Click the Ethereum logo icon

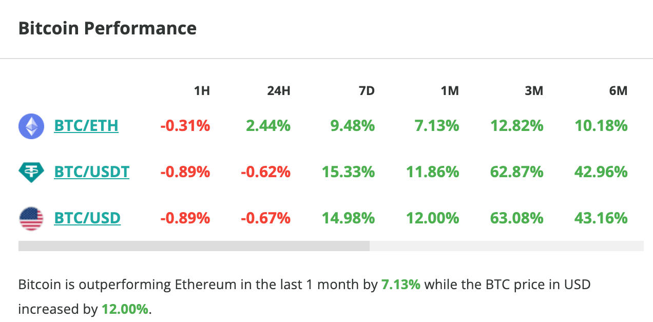(31, 126)
